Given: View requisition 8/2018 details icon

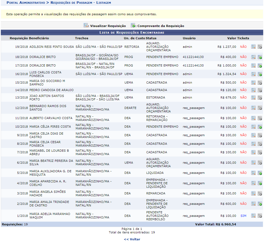Looking at the screenshot, I should (253, 144).
